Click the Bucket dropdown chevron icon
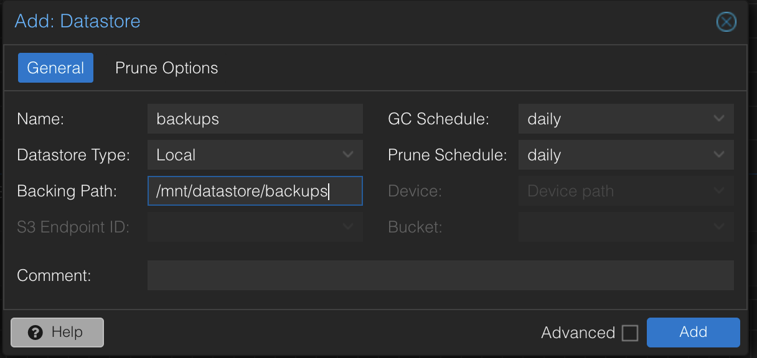757x358 pixels. tap(720, 227)
